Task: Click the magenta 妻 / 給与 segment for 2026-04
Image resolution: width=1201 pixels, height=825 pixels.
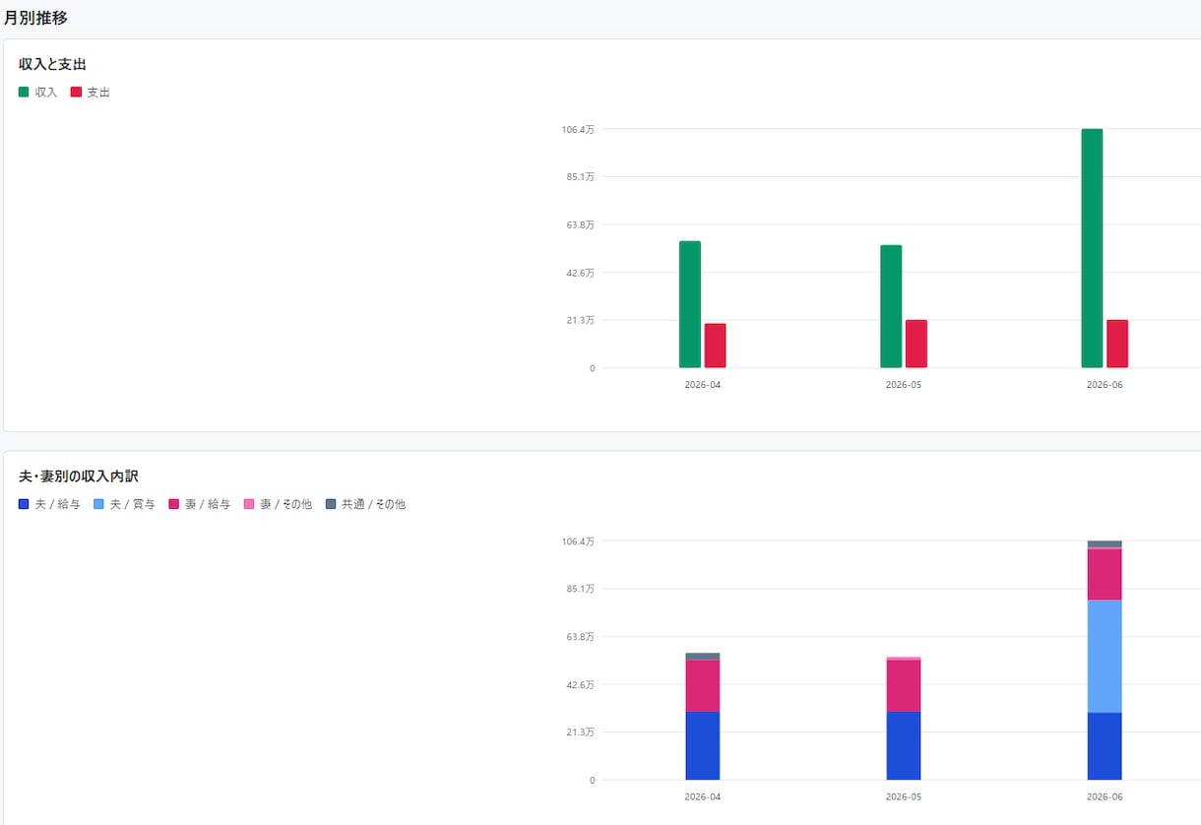Action: coord(703,685)
